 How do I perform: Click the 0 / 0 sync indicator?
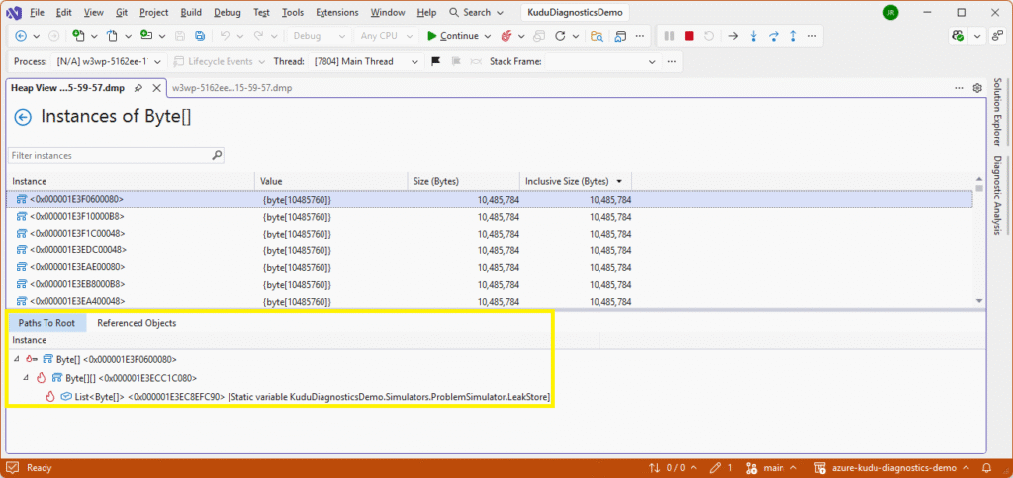click(x=673, y=468)
